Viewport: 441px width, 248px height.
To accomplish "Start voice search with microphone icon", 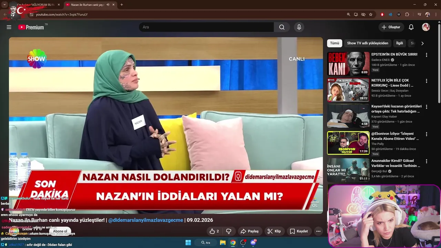I will tap(299, 27).
